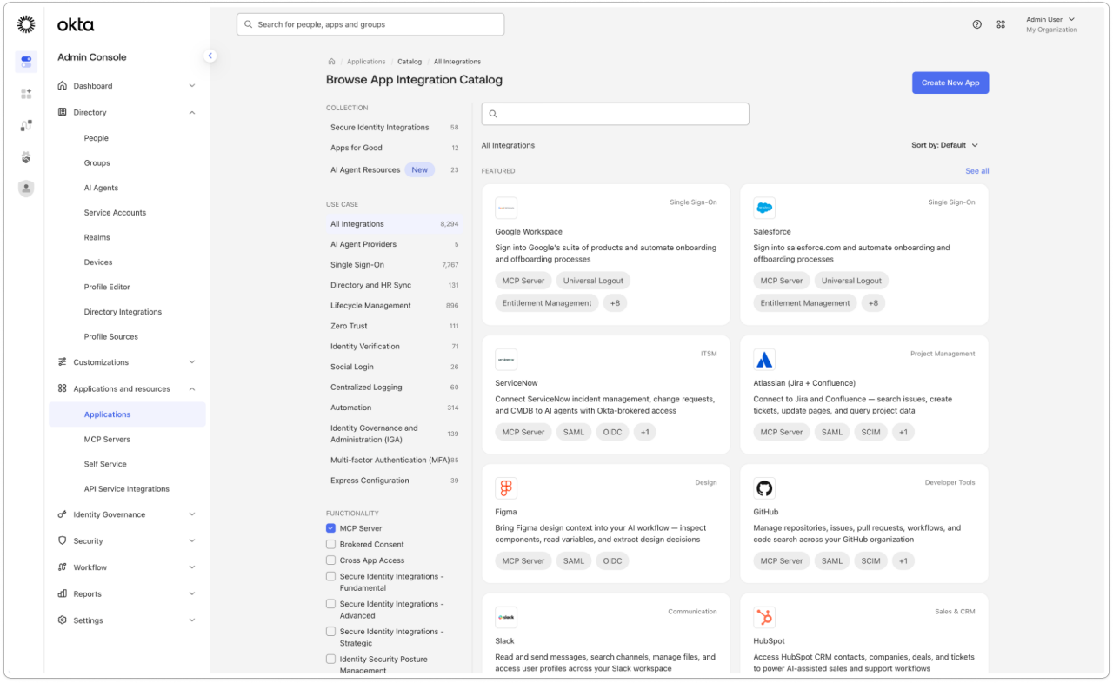Click the Google Workspace app logo
Screen dimensions: 1113x683
(x=506, y=208)
